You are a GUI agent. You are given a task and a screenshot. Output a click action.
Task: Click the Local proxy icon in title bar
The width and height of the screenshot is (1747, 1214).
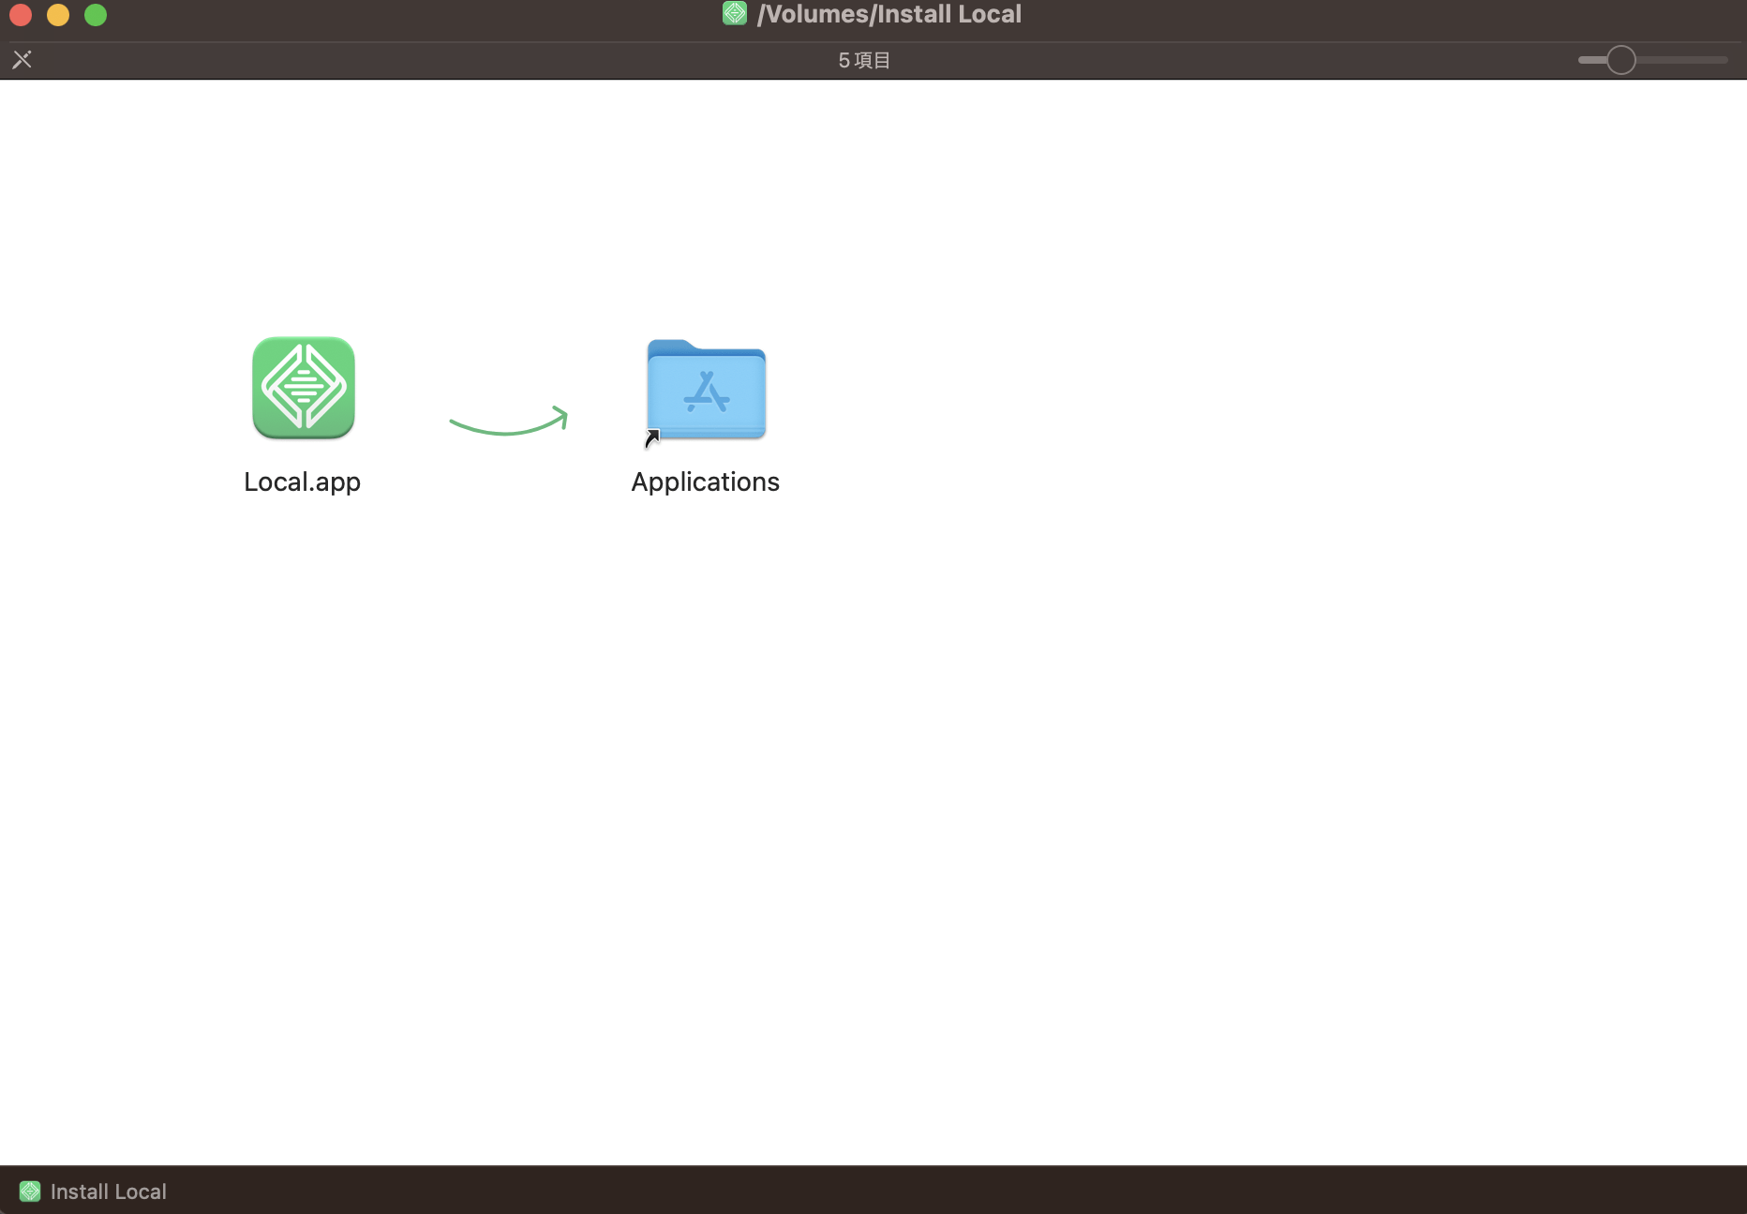(735, 14)
